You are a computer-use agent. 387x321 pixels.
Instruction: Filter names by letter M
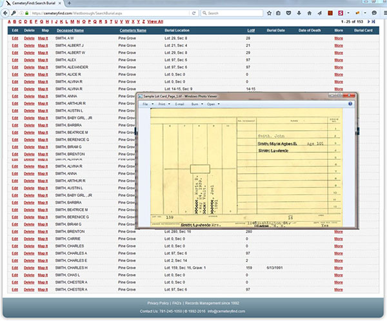click(72, 22)
